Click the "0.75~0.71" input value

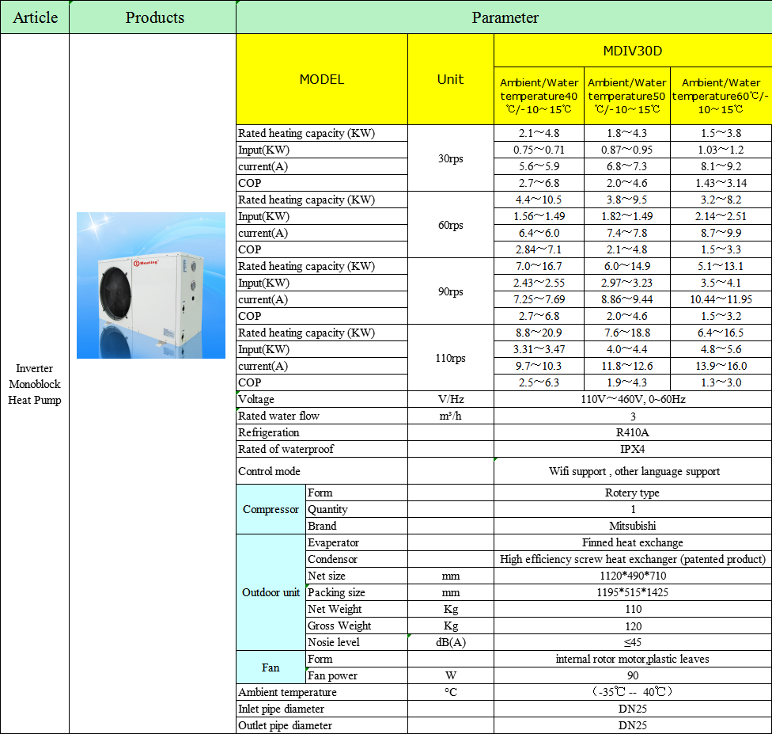click(x=539, y=150)
